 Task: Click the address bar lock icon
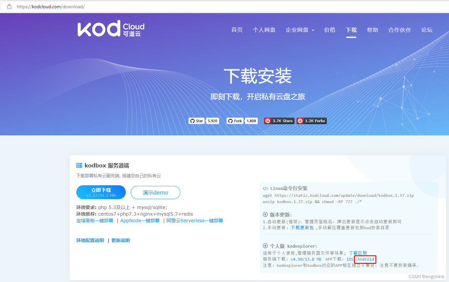9,6
